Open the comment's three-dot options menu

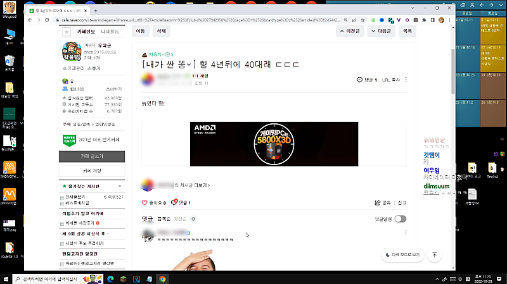pos(406,233)
